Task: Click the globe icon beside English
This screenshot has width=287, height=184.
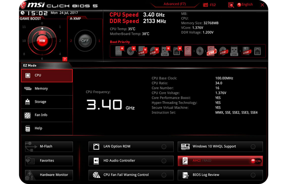Action: point(239,5)
